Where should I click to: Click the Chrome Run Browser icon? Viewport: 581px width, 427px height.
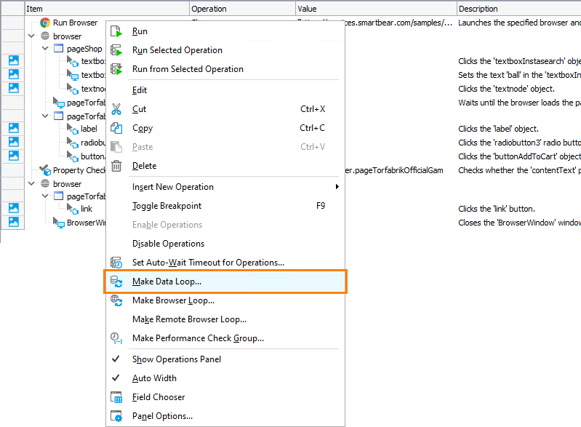(45, 23)
